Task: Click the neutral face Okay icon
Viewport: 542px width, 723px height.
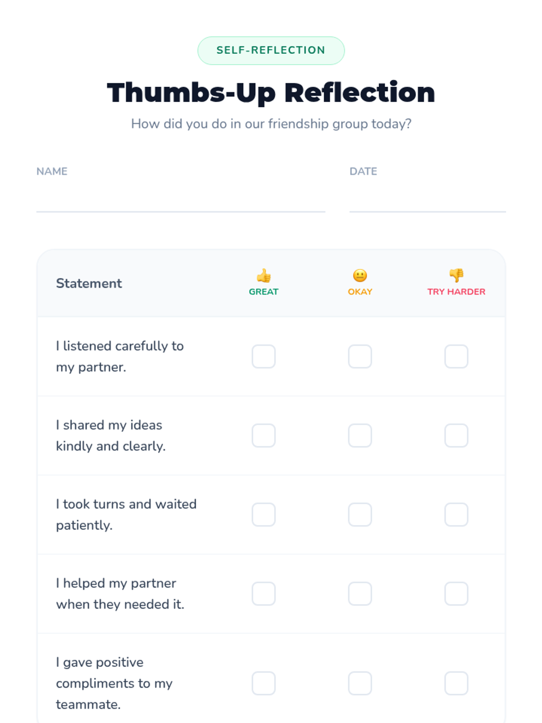Action: pyautogui.click(x=360, y=275)
